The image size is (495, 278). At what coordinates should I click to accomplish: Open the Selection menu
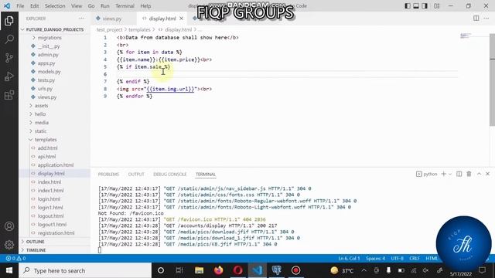point(55,5)
